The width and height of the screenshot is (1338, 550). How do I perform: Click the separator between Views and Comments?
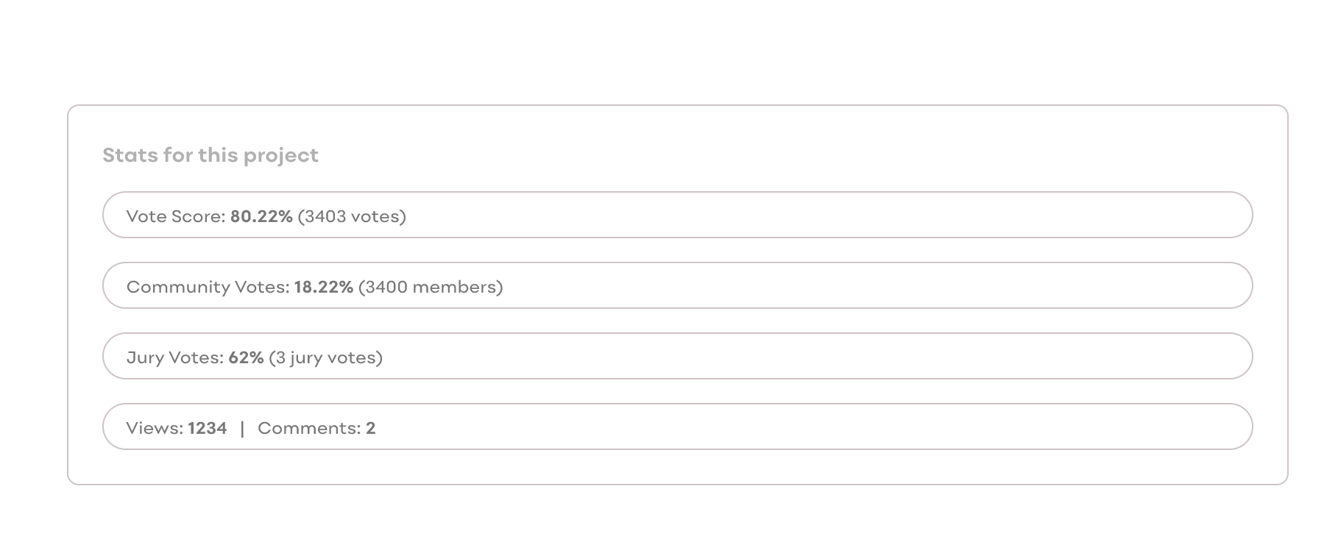click(x=242, y=428)
